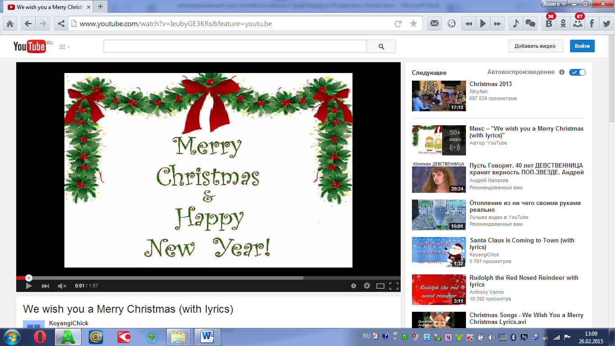The image size is (615, 346).
Task: Open video settings gear icon
Action: click(367, 286)
